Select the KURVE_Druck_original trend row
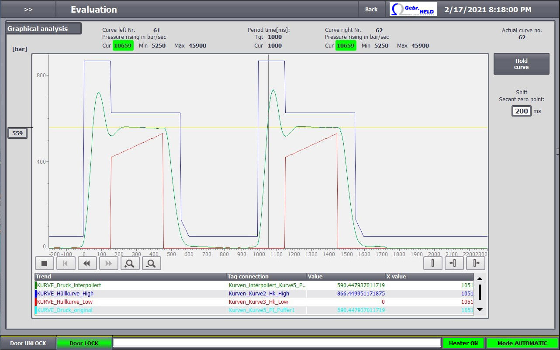 pos(254,310)
